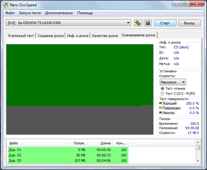Click the Старт button

165,23
